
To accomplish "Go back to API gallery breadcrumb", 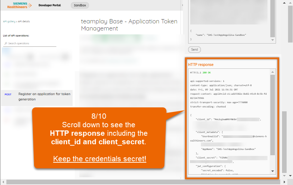I will pos(9,22).
